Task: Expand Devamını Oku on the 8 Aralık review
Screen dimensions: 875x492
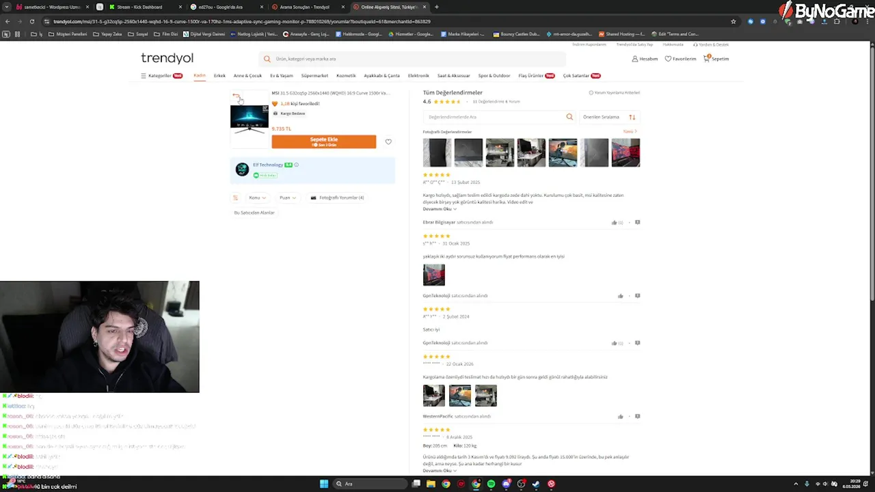Action: tap(440, 471)
